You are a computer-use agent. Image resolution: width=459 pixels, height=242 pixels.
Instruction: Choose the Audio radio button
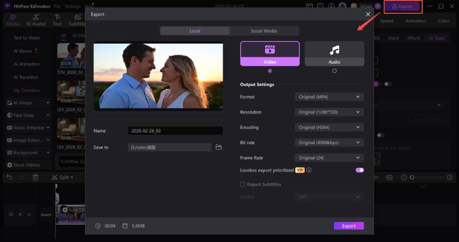coord(334,71)
